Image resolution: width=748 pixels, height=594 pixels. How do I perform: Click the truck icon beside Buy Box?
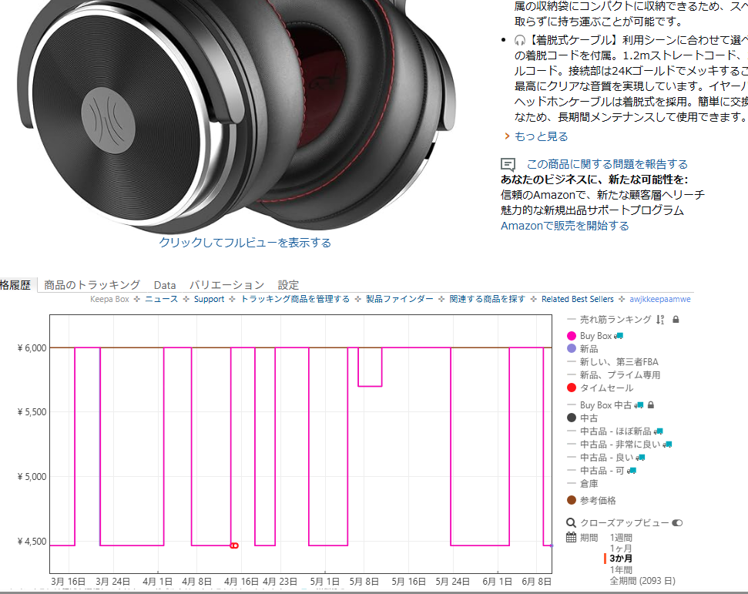[619, 336]
